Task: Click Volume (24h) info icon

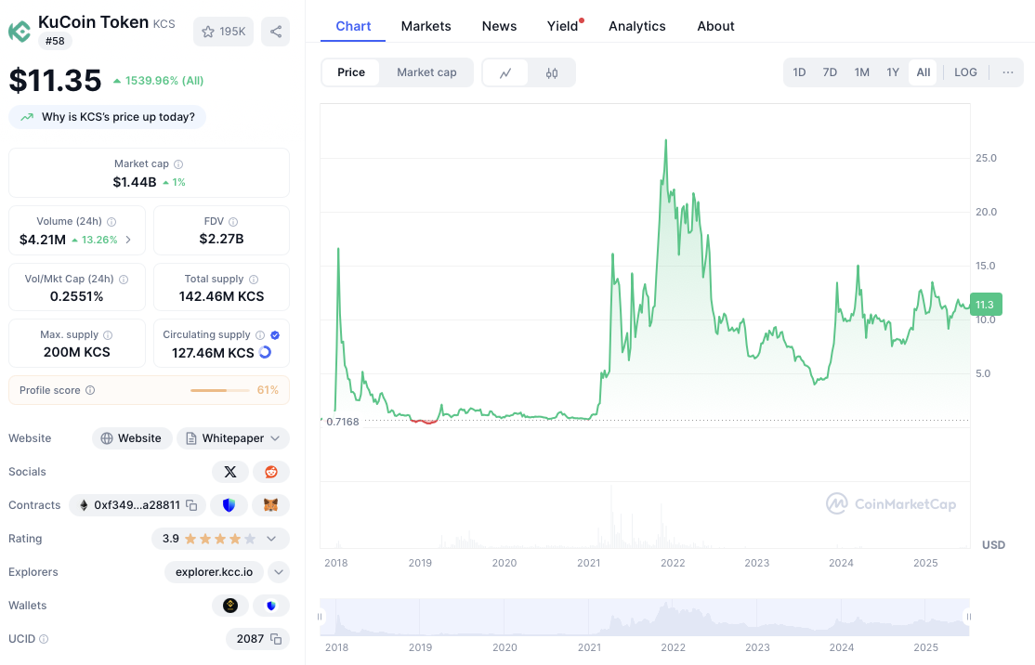Action: 111,222
